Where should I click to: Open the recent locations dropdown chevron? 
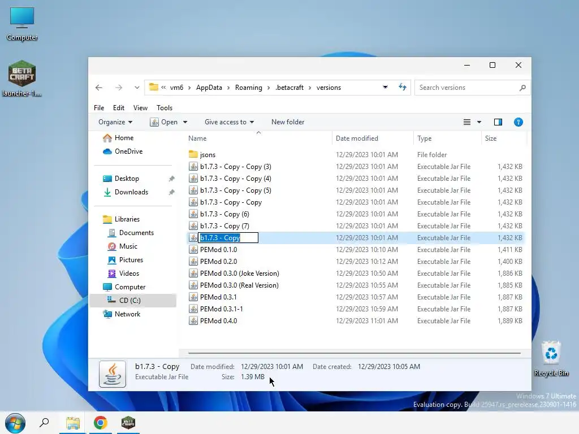click(137, 88)
